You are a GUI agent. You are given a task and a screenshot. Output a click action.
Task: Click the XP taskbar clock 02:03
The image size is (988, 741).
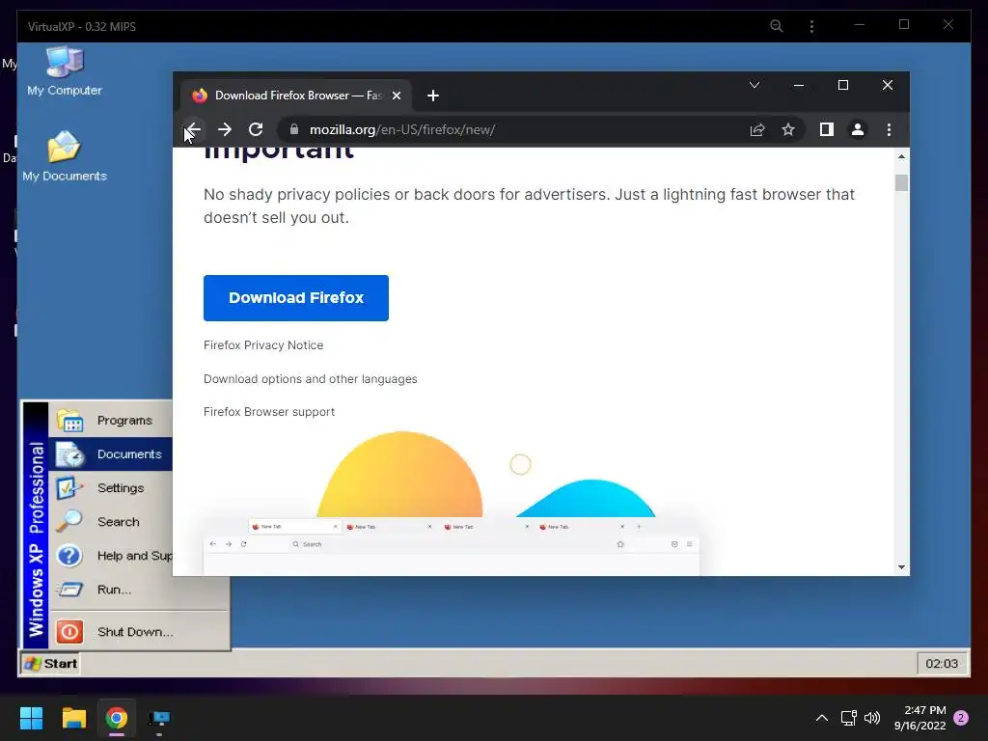[x=942, y=664]
